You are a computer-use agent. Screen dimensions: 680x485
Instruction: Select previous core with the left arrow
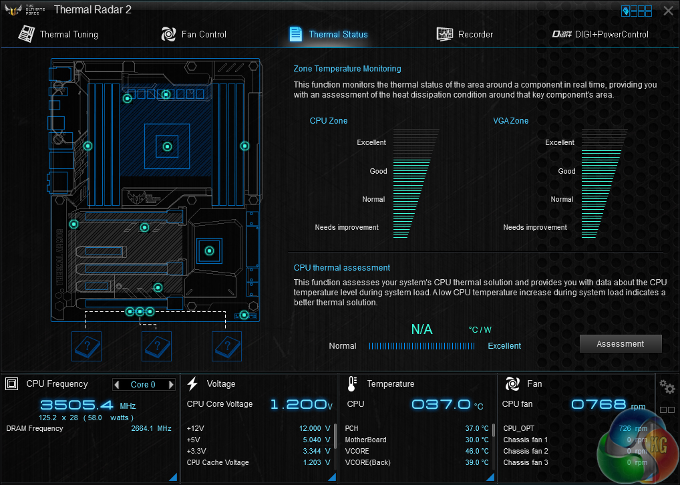(116, 384)
